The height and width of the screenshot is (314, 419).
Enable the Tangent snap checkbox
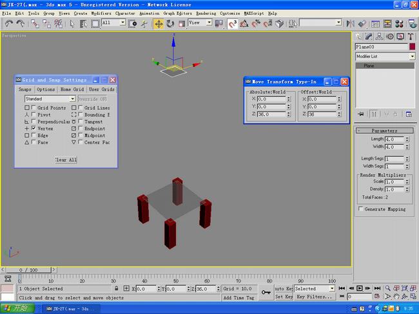click(x=81, y=122)
